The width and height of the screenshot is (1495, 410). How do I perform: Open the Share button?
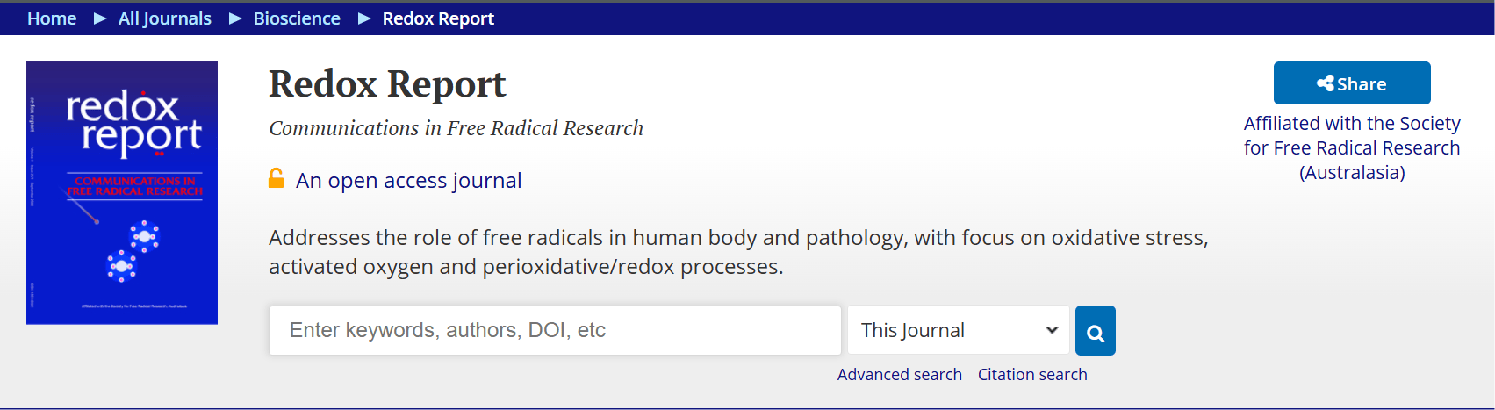click(1352, 83)
